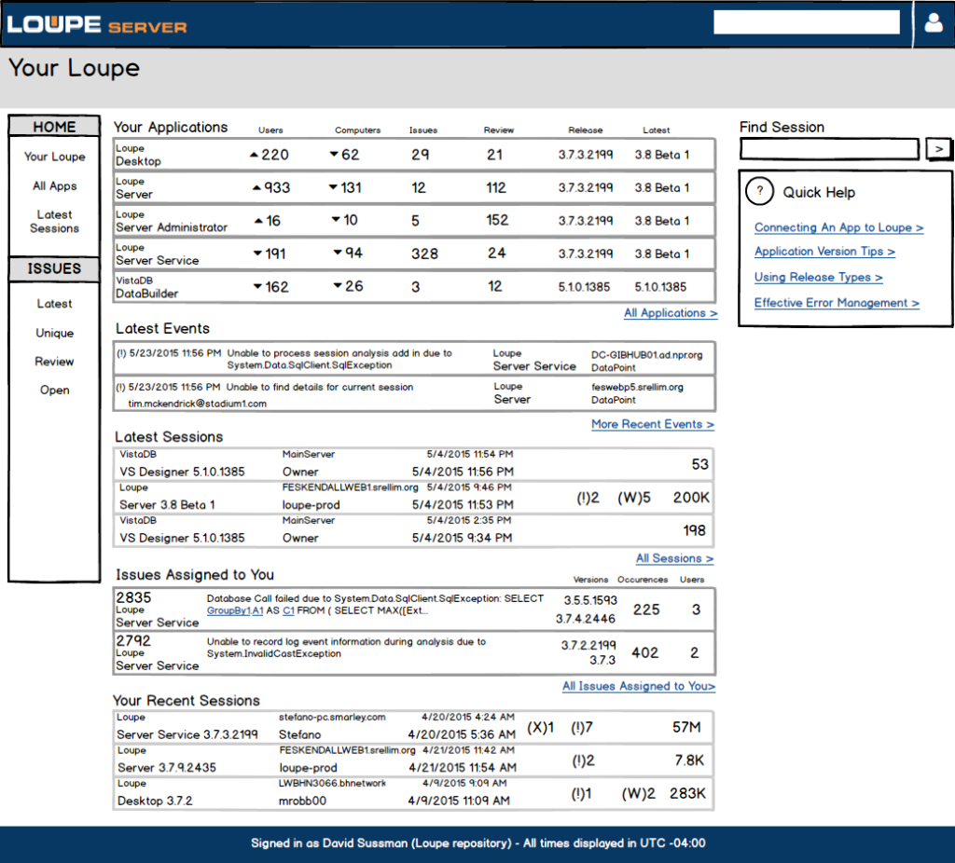Open Review under the ISSUES sidebar
Screen dimensions: 955x863
click(x=53, y=362)
